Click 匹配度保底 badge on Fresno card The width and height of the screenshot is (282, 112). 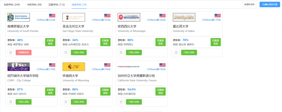pos(161,91)
